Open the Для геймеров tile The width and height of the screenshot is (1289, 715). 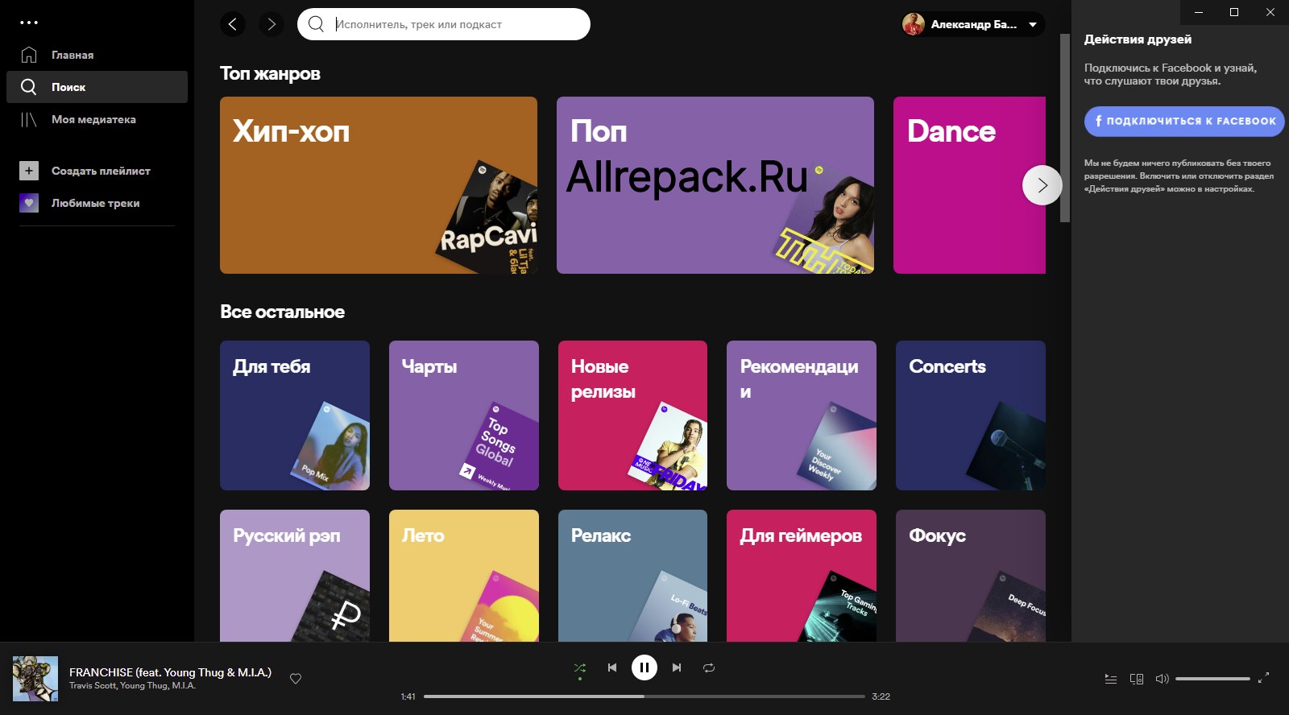[802, 576]
